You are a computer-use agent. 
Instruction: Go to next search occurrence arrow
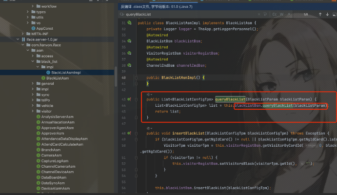(327, 15)
